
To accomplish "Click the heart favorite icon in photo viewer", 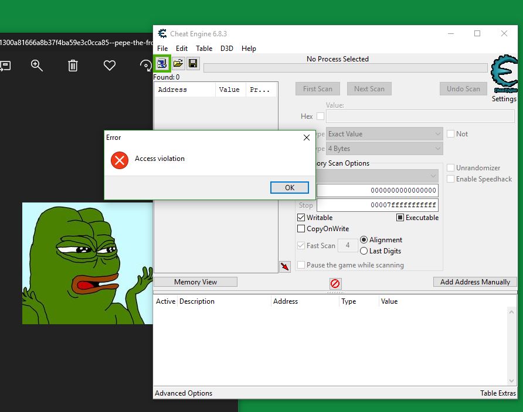I will click(x=110, y=66).
